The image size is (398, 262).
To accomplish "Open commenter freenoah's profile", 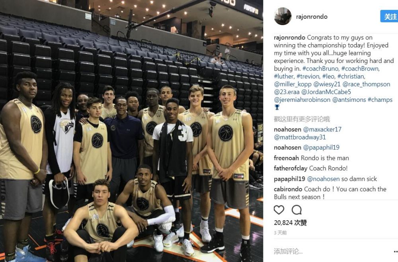I will [x=286, y=158].
